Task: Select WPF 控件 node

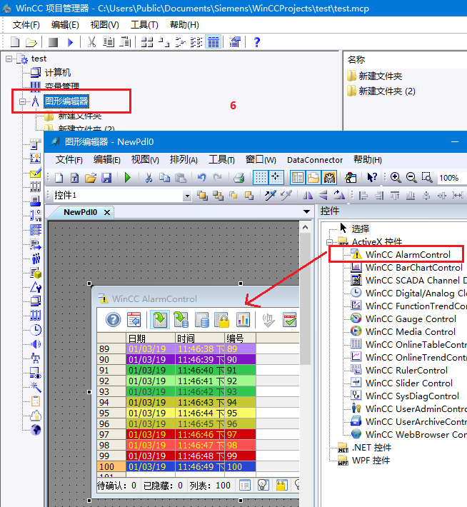Action: point(371,461)
